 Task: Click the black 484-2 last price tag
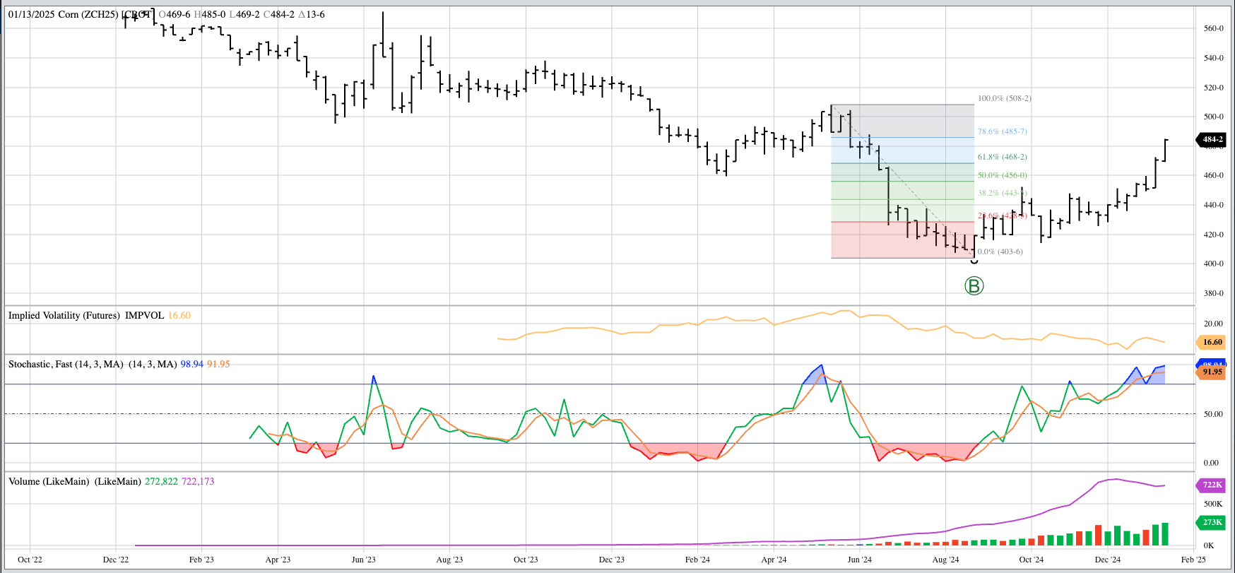[1212, 139]
